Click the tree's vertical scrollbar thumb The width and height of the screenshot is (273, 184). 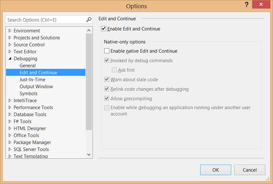[89, 82]
